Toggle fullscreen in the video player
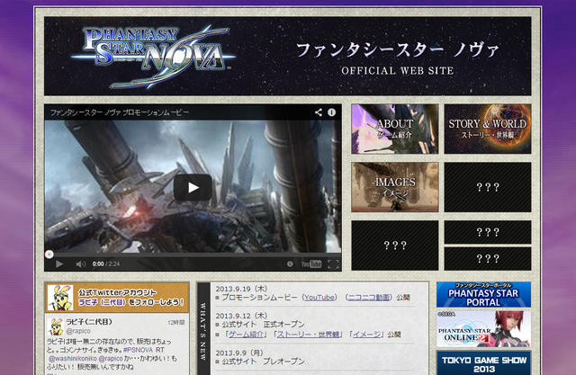Viewport: 576px width, 375px height. click(x=333, y=263)
